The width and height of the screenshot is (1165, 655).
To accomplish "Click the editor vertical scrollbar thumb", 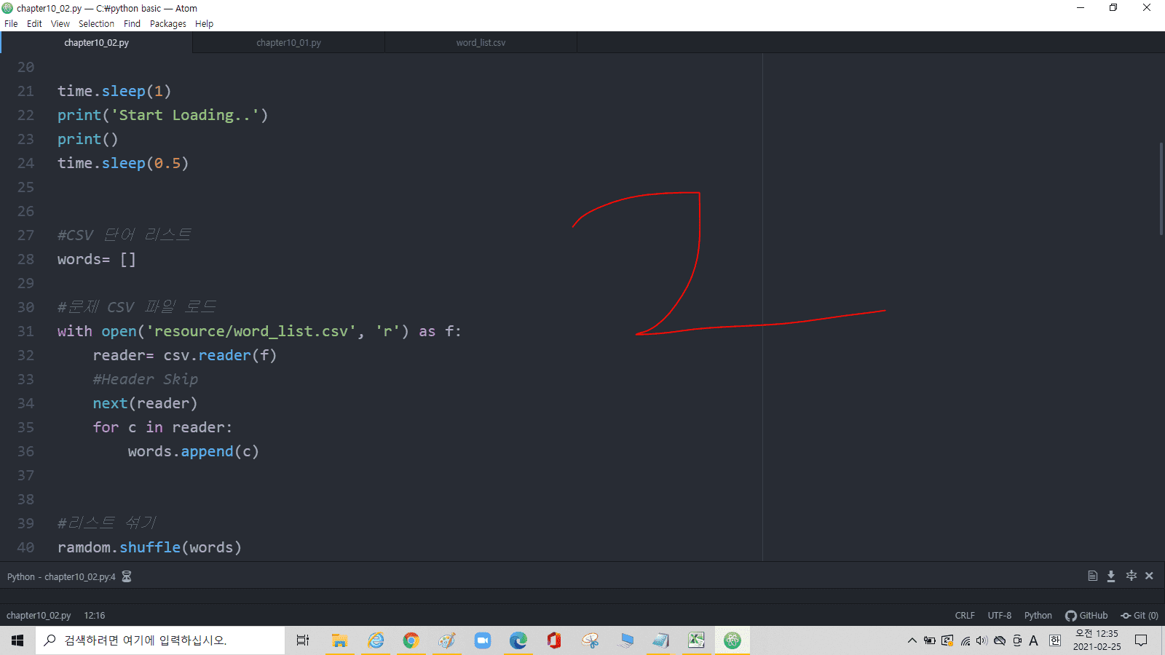I will [x=1161, y=189].
